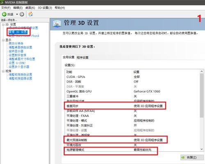Image resolution: width=205 pixels, height=164 pixels.
Task: Open 设置多个显示器 in the tree
Action: coord(19,67)
